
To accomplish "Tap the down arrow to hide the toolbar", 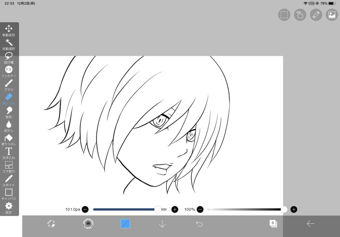I will pos(162,223).
